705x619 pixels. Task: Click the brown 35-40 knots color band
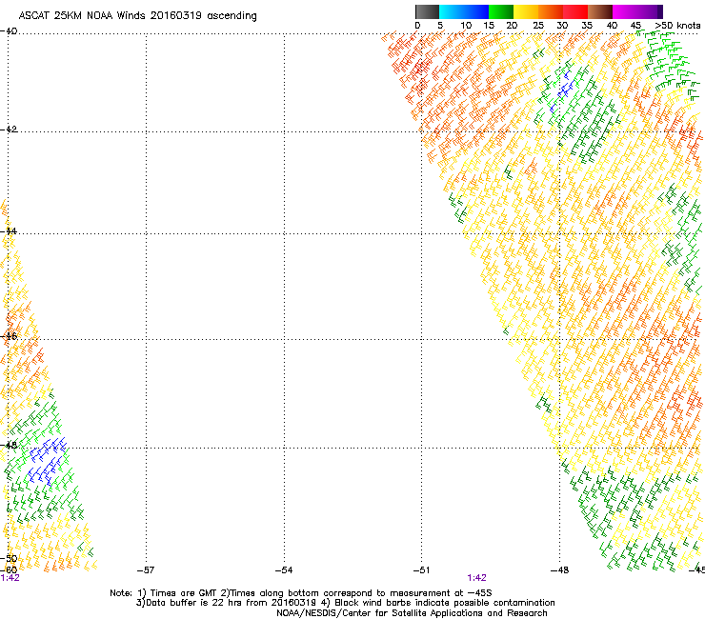(x=600, y=11)
